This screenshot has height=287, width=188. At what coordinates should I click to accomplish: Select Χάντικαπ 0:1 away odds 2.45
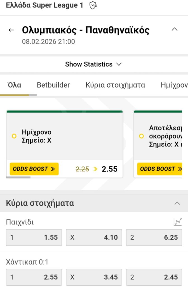(x=154, y=277)
